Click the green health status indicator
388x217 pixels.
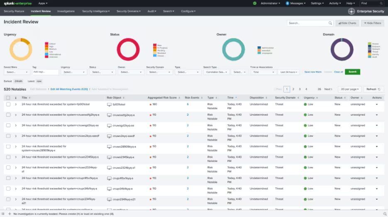coord(255,3)
